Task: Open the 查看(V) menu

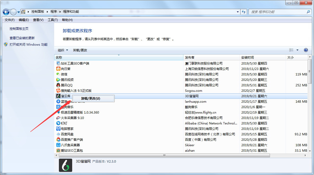Action: [38, 20]
